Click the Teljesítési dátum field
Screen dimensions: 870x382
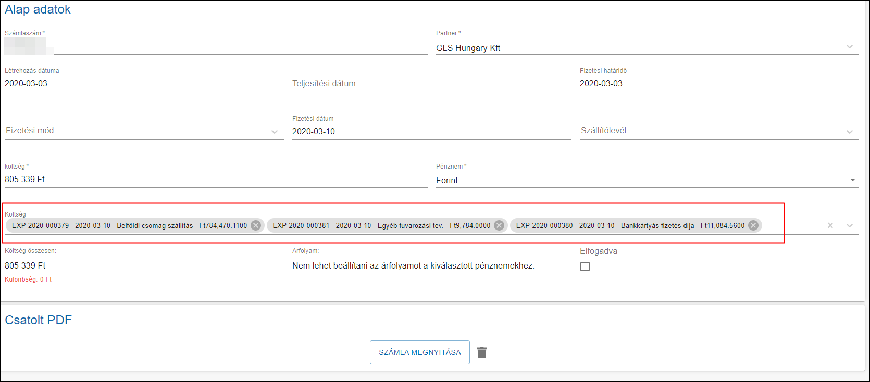431,84
